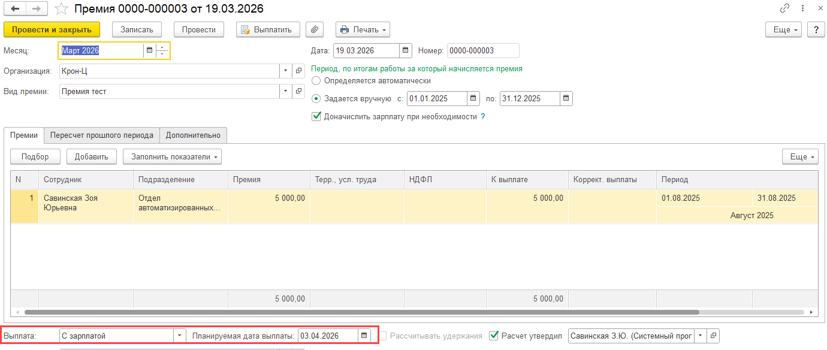The image size is (827, 350).
Task: Open attached files with paperclip icon
Action: tap(315, 29)
